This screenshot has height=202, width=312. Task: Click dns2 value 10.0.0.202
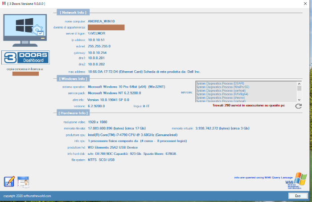tap(96, 64)
